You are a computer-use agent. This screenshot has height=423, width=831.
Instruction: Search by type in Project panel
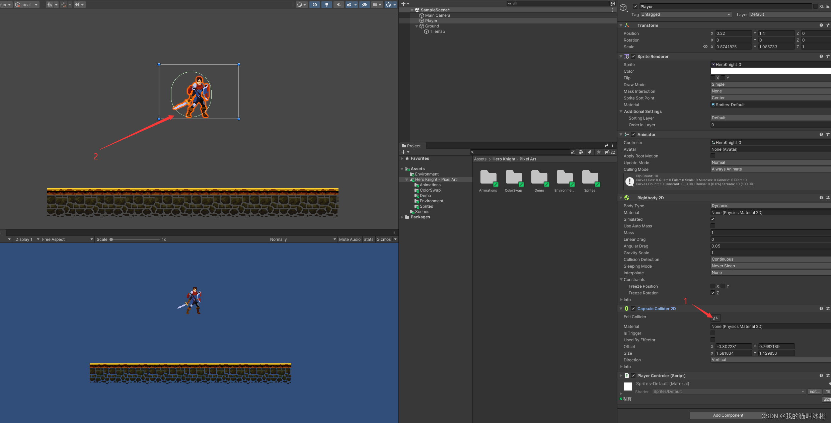point(581,152)
